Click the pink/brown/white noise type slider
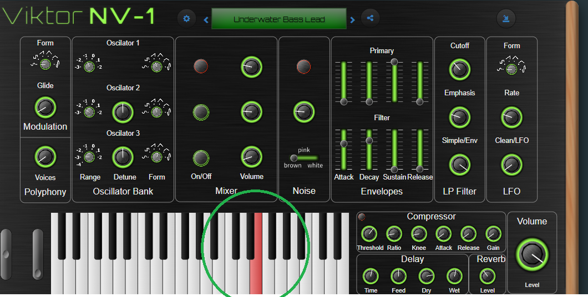Viewport: 588px width, 297px height. pyautogui.click(x=304, y=158)
